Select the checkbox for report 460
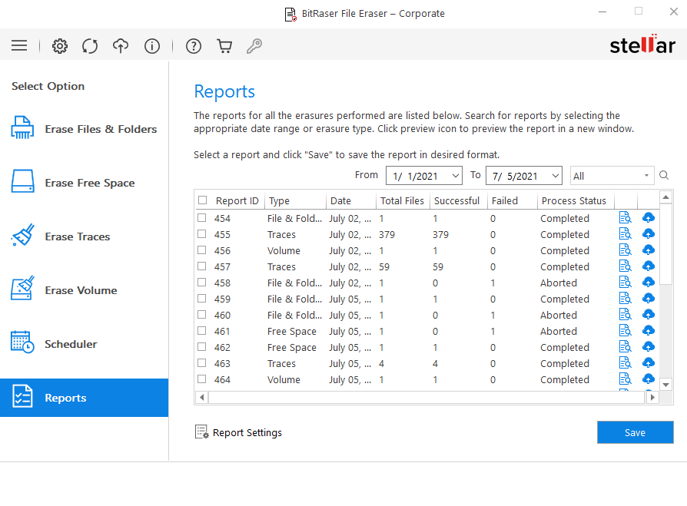This screenshot has height=506, width=687. click(x=201, y=315)
